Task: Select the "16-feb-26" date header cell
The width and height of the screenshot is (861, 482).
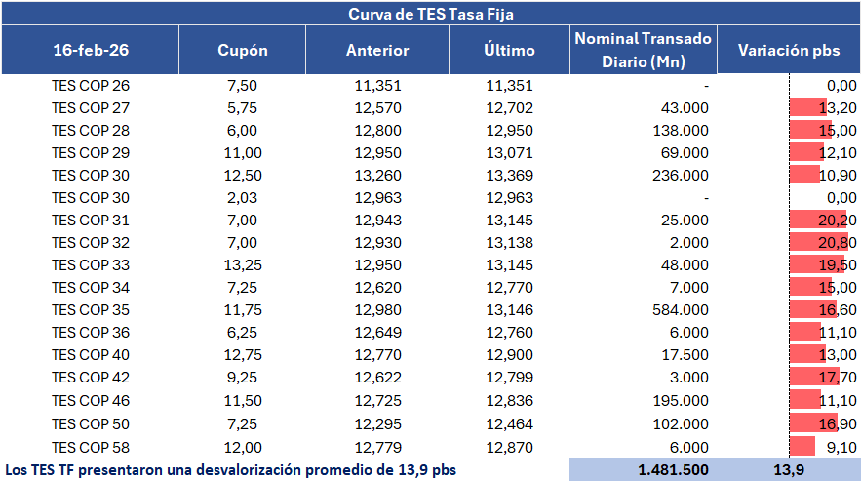Action: pyautogui.click(x=91, y=50)
